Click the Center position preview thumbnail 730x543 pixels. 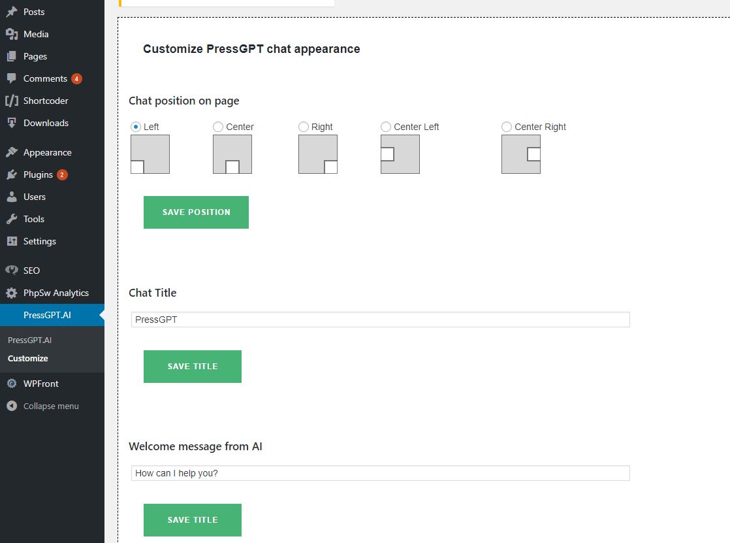tap(232, 154)
